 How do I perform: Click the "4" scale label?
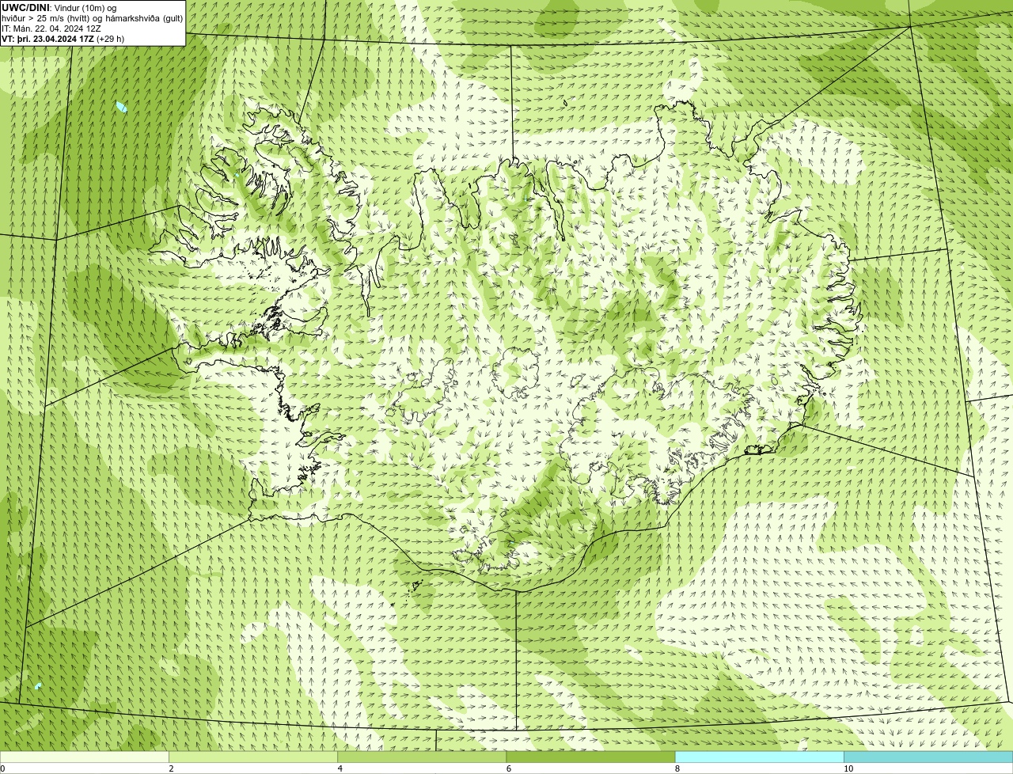[340, 768]
